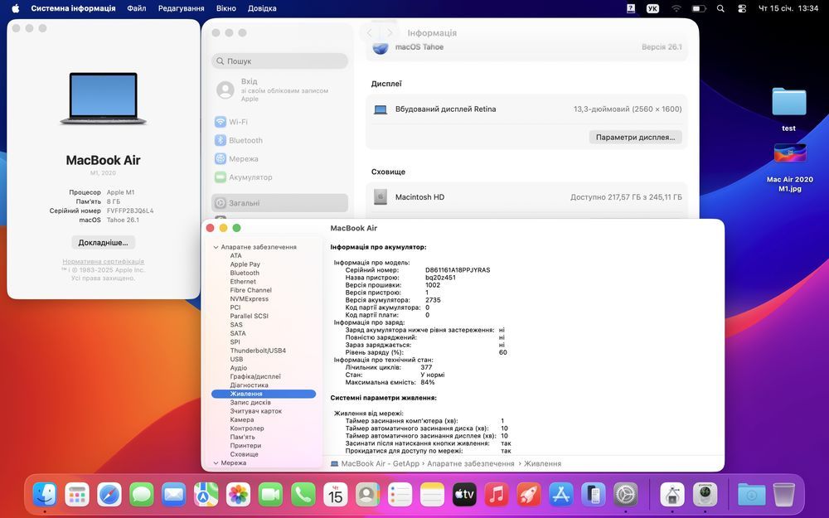Open Launchpad apps grid in Dock
829x518 pixels.
pos(77,495)
